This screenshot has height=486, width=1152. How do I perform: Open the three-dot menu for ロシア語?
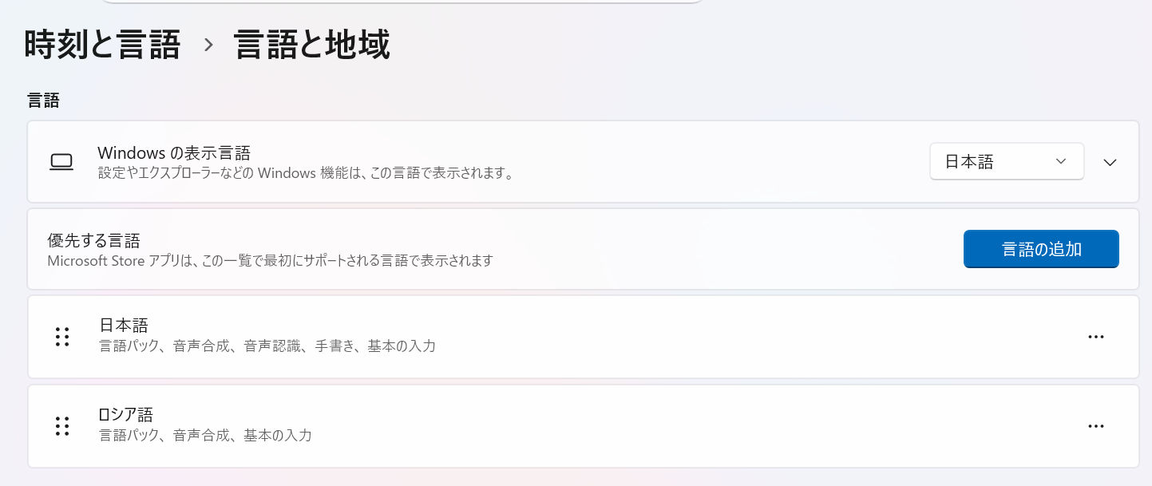point(1095,426)
